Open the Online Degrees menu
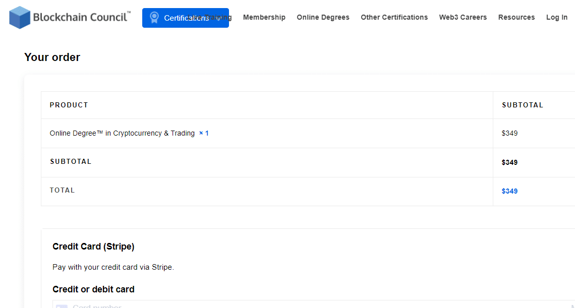The width and height of the screenshot is (575, 308). click(x=323, y=17)
